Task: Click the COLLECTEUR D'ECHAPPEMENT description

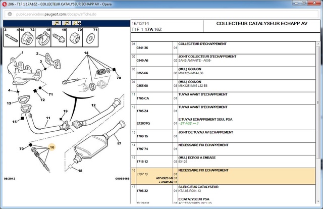Action: (x=202, y=44)
